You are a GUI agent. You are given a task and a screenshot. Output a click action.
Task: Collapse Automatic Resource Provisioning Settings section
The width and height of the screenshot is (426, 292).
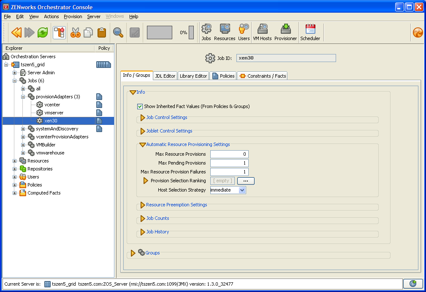tap(143, 144)
